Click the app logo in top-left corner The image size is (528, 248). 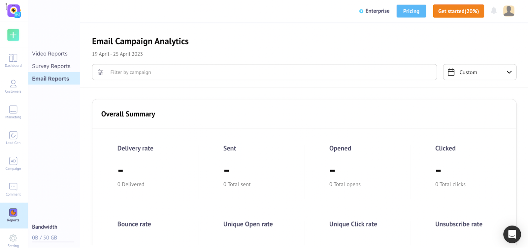[x=13, y=11]
